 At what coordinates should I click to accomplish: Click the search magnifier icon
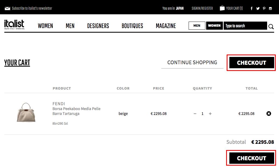pyautogui.click(x=271, y=26)
